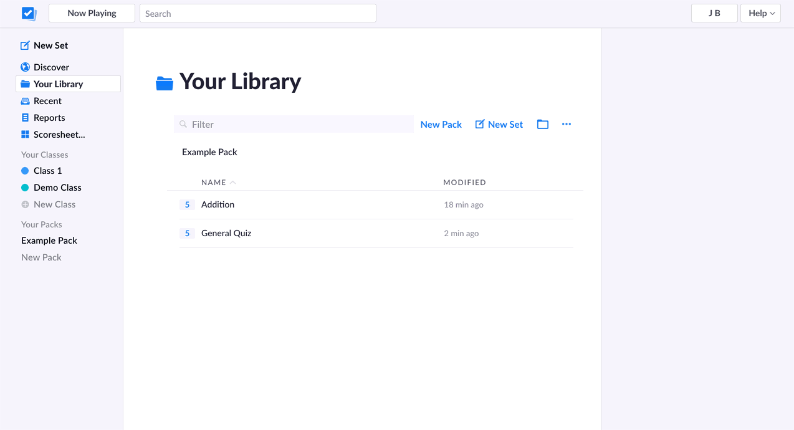Click the 5 question-count badge beside Addition

point(187,204)
